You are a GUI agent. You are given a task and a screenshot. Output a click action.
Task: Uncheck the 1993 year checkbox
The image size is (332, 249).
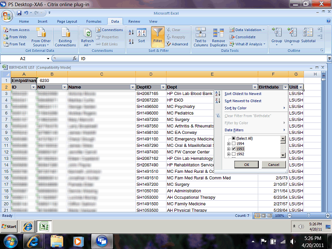pos(234,149)
